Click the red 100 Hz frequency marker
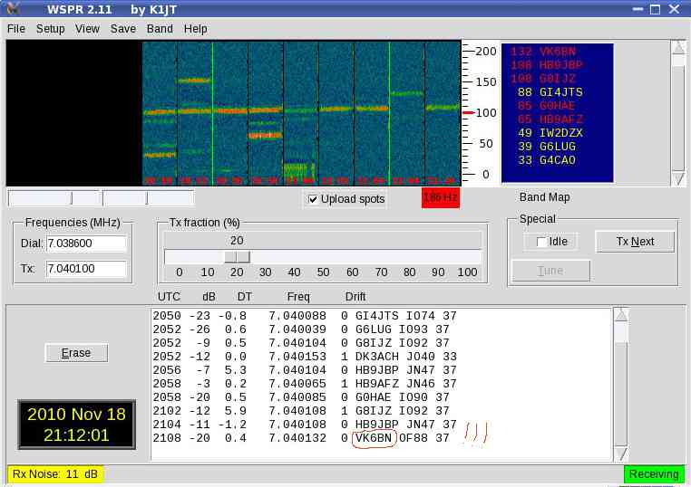This screenshot has width=691, height=487. 469,112
